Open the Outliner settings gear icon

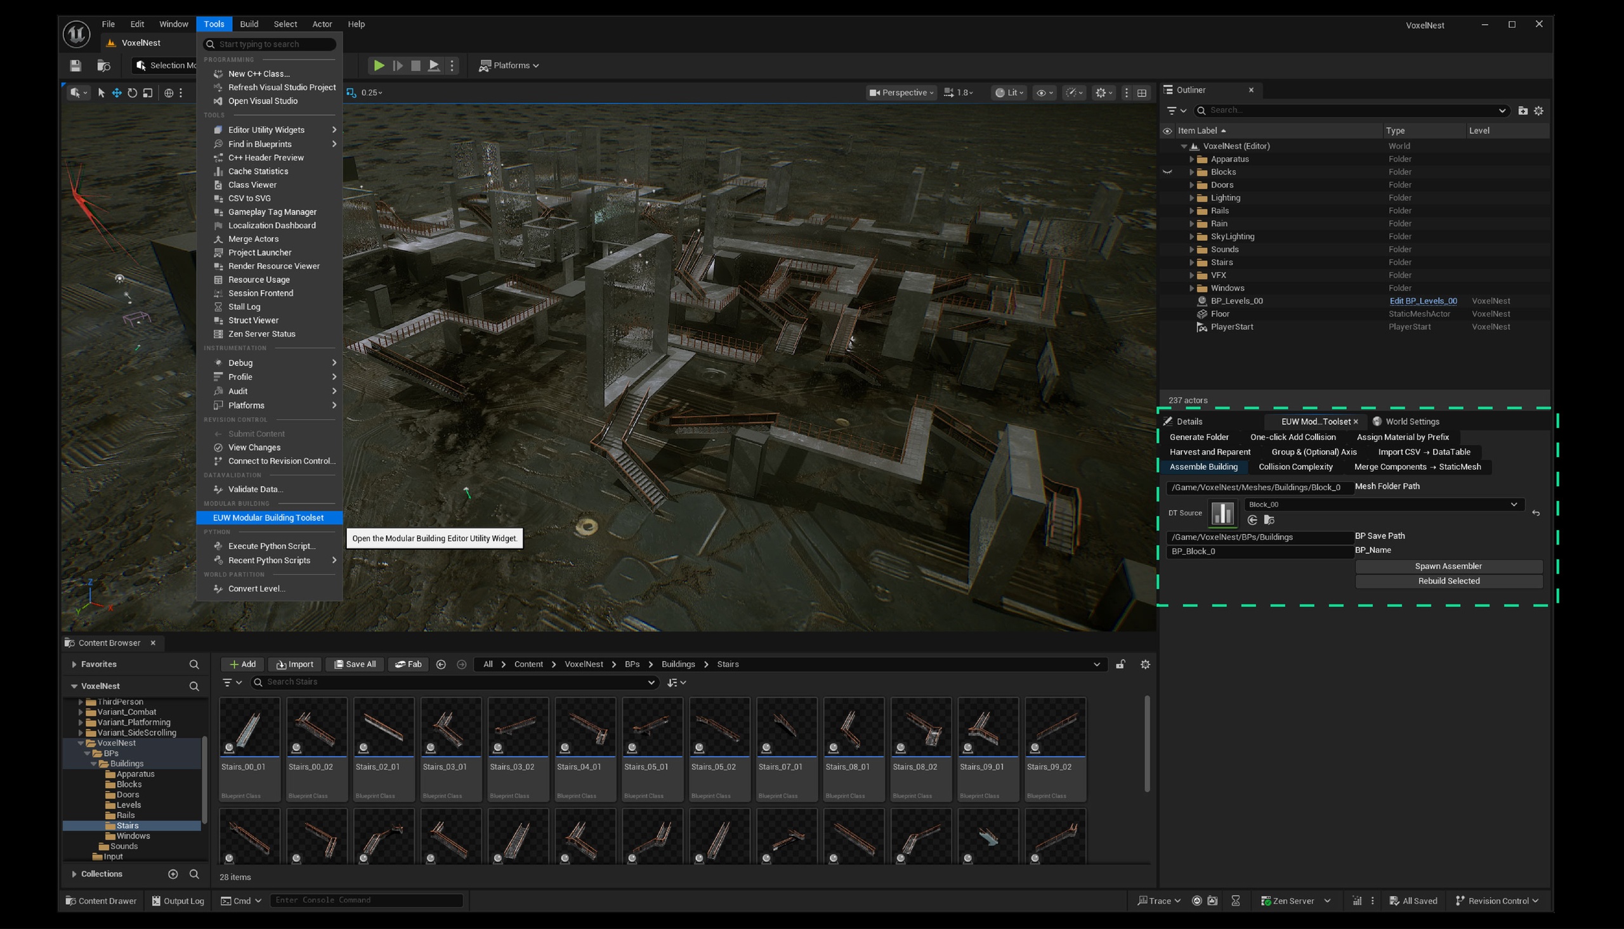1538,110
